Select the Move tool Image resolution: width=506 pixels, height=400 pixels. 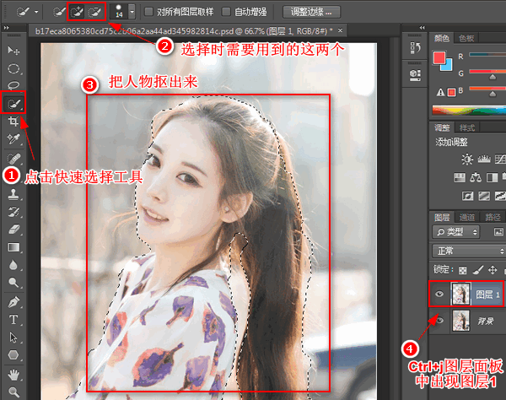pyautogui.click(x=14, y=51)
